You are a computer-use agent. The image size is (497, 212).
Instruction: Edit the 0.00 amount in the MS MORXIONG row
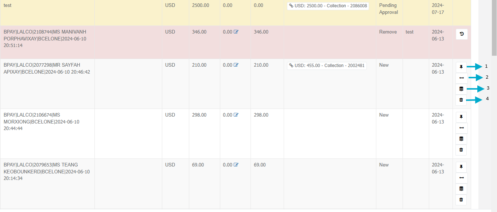(x=236, y=115)
